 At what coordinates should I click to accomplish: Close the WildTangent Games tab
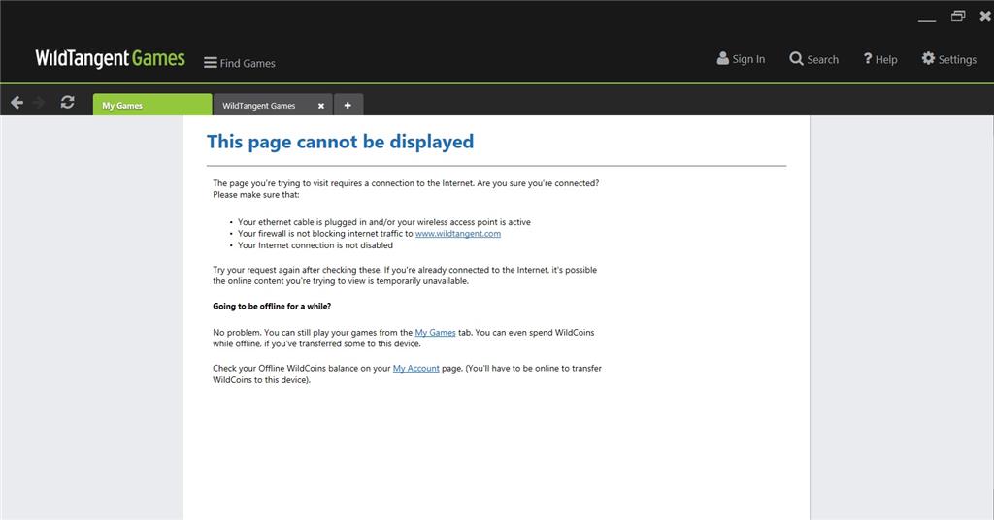coord(321,106)
